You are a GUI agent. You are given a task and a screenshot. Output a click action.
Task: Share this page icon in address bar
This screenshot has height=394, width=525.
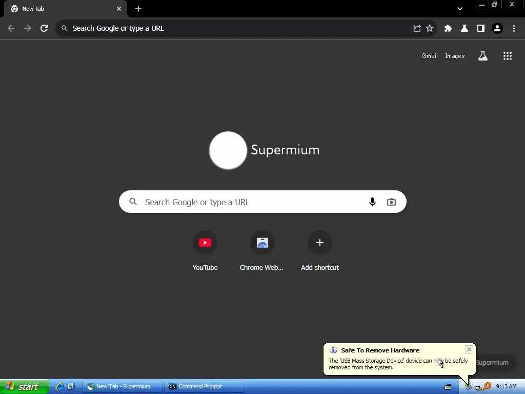pos(417,28)
